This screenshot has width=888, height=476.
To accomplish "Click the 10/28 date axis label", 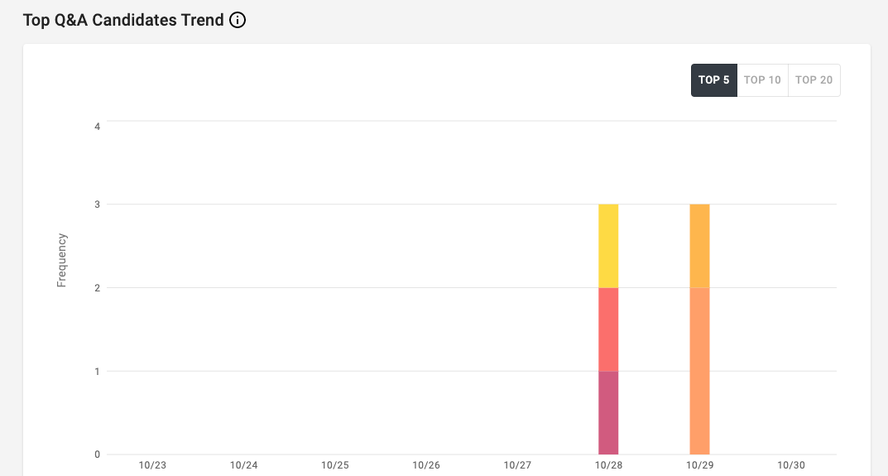I will (608, 465).
